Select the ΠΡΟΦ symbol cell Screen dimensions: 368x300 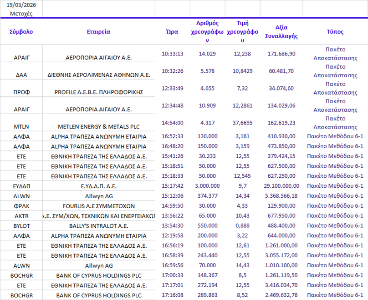click(21, 92)
